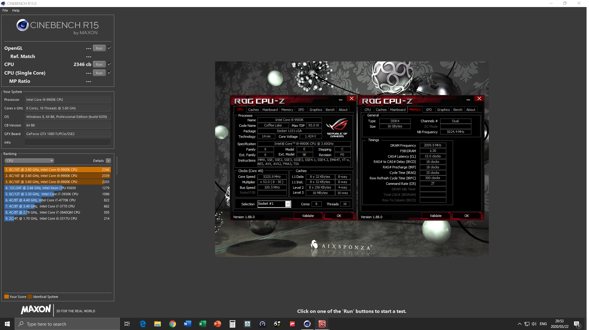
Task: Click Validate in the left CPU-Z window
Action: pyautogui.click(x=308, y=216)
